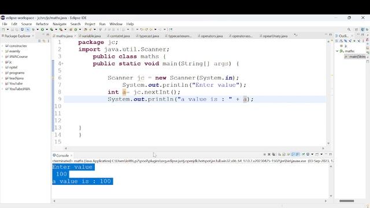Viewport: 370px width, 208px height.
Task: Open the Help menu
Action: pyautogui.click(x=130, y=24)
